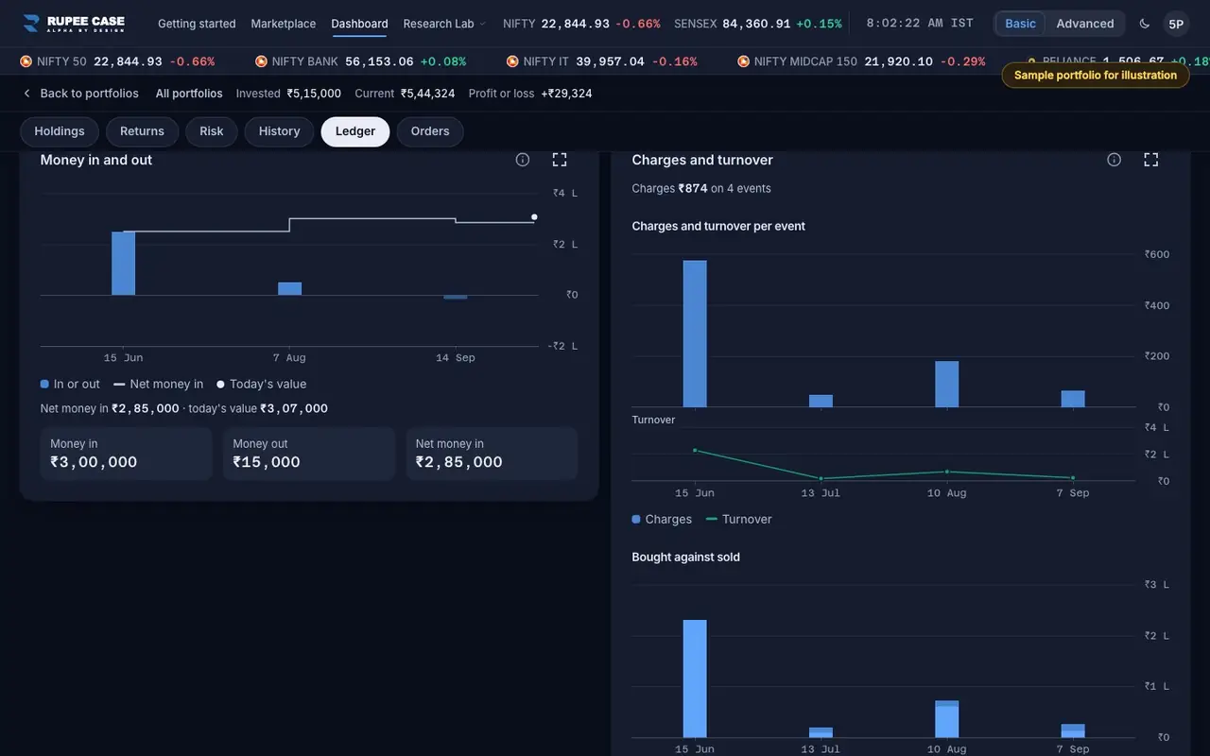Open the Marketplace page
Screen dimensions: 1210x756
click(284, 24)
